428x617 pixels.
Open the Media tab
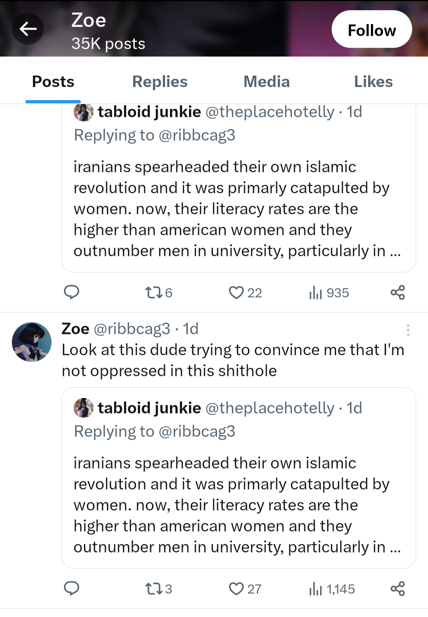click(x=267, y=82)
